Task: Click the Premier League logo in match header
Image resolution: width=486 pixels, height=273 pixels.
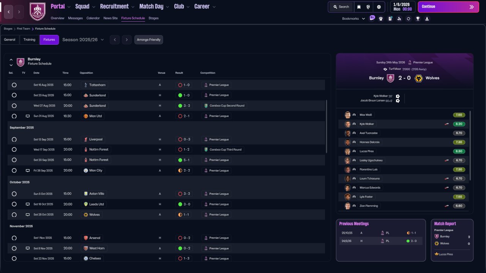Action: [x=410, y=63]
